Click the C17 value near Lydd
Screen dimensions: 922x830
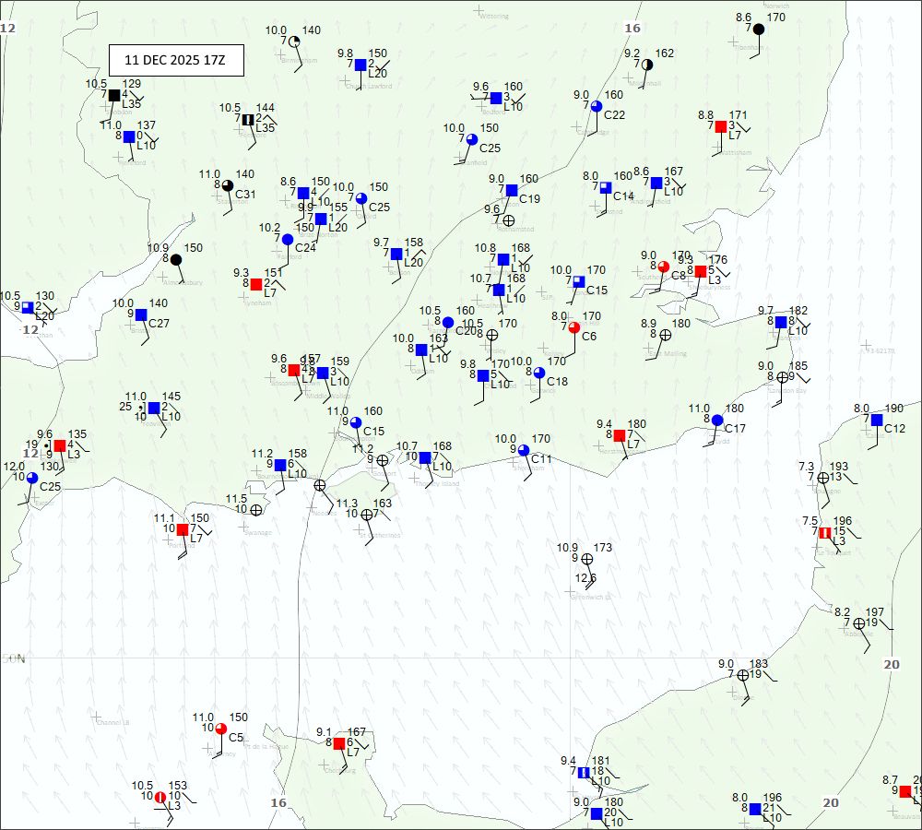point(735,428)
